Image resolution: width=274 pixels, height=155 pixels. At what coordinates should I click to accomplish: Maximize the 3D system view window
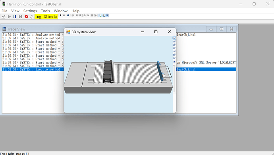coord(156,32)
